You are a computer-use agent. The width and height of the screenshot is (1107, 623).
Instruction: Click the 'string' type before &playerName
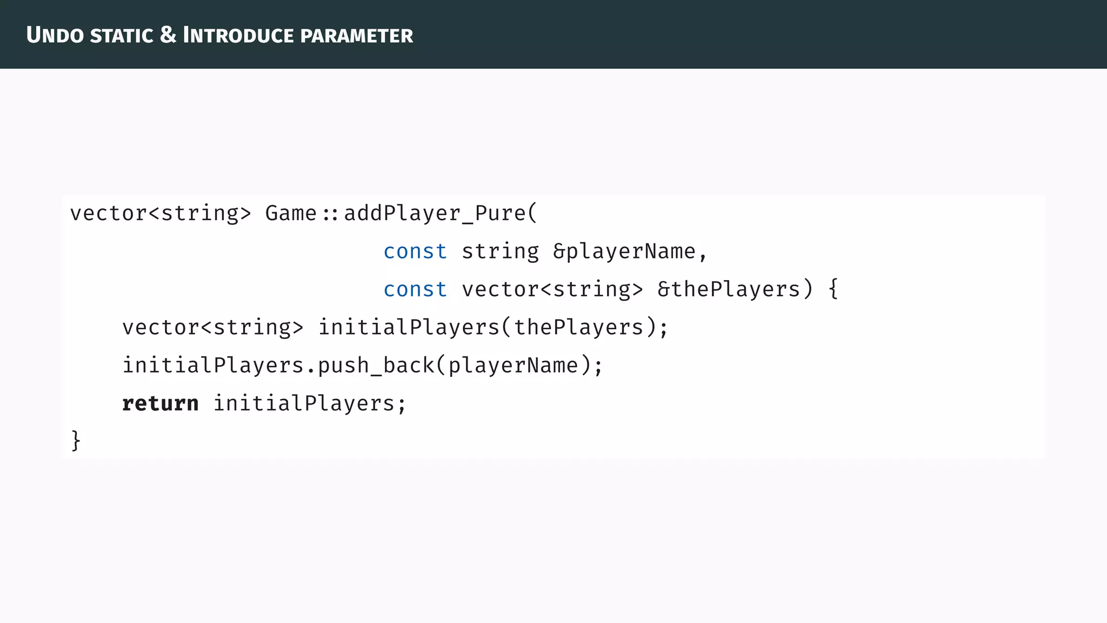pyautogui.click(x=500, y=251)
